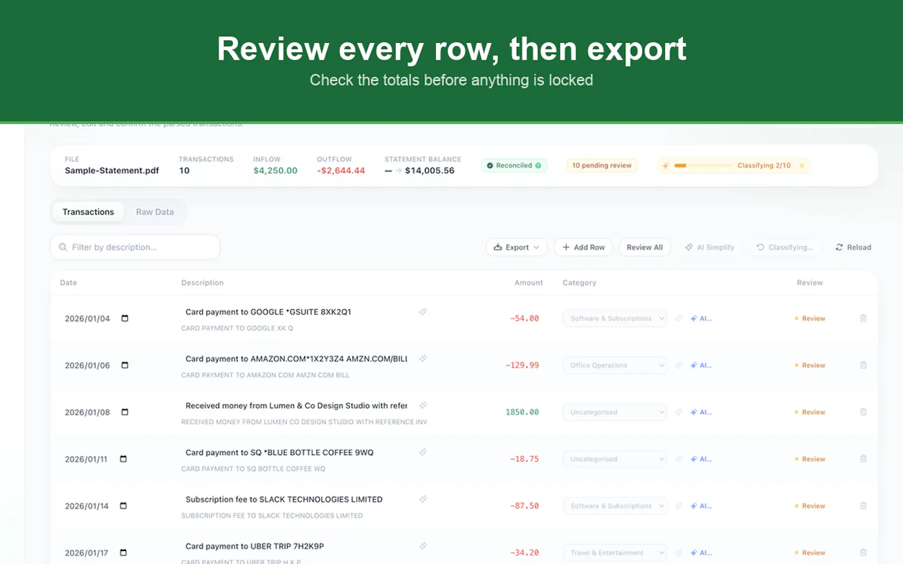Delete the GOOGLE GSUITE transaction row

point(863,319)
